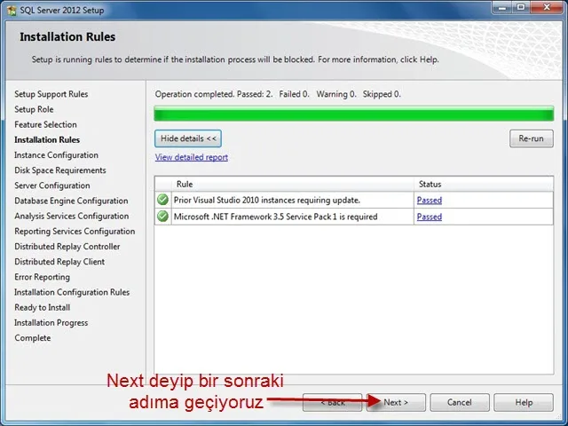Go back with the Back button
This screenshot has height=426, width=568.
tap(332, 402)
